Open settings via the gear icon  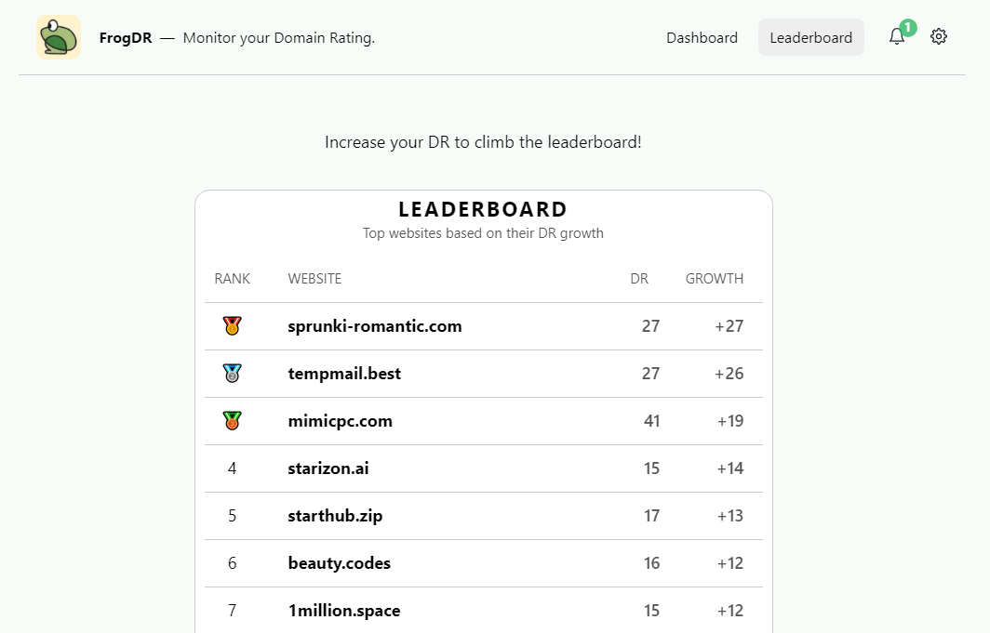939,36
